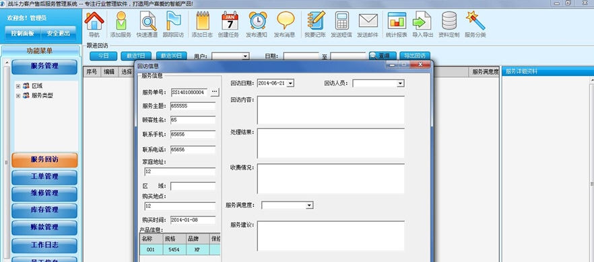This screenshot has width=594, height=262.
Task: Click the 安全退出 button
Action: pyautogui.click(x=59, y=34)
